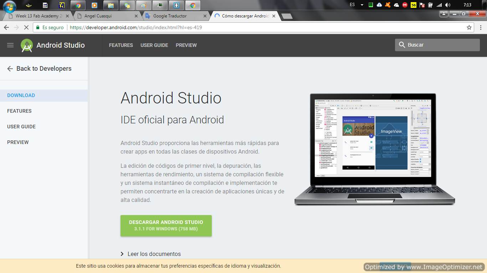Open the Chrome profile user button

444,14
